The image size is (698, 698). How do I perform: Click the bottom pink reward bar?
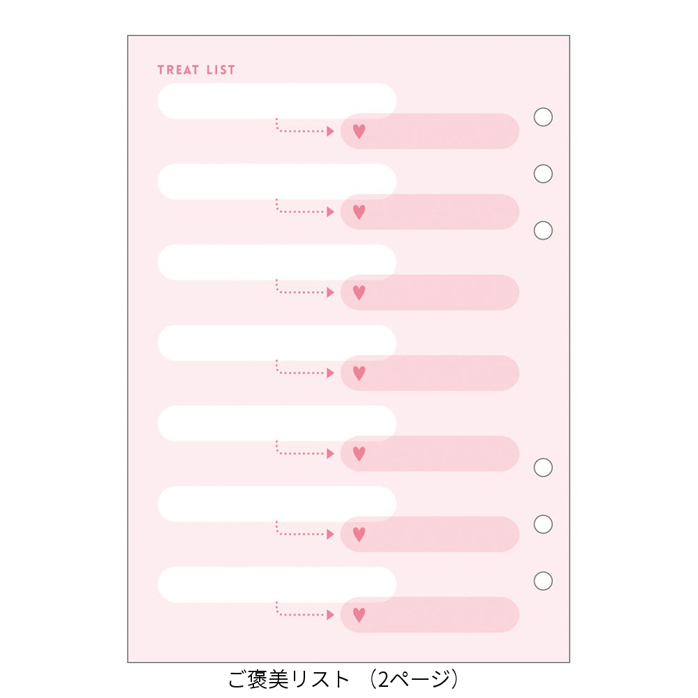tap(430, 615)
